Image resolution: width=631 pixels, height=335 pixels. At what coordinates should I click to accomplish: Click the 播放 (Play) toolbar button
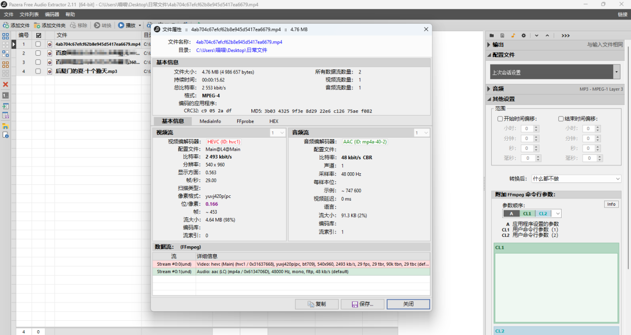pos(127,25)
